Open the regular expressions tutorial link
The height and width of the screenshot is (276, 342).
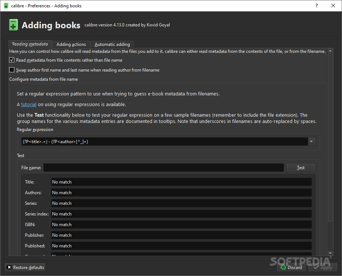click(29, 105)
